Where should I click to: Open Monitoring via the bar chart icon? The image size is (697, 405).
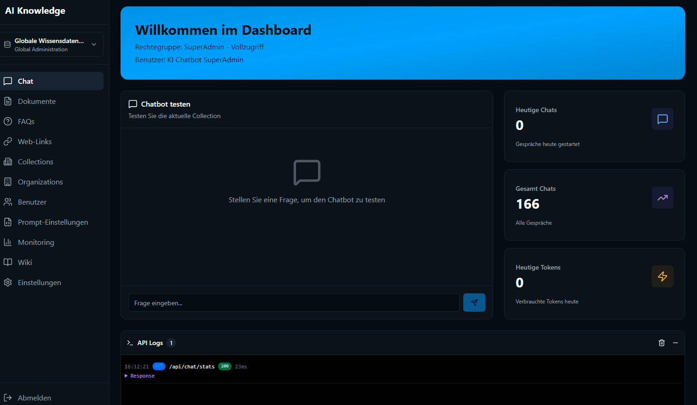(8, 242)
